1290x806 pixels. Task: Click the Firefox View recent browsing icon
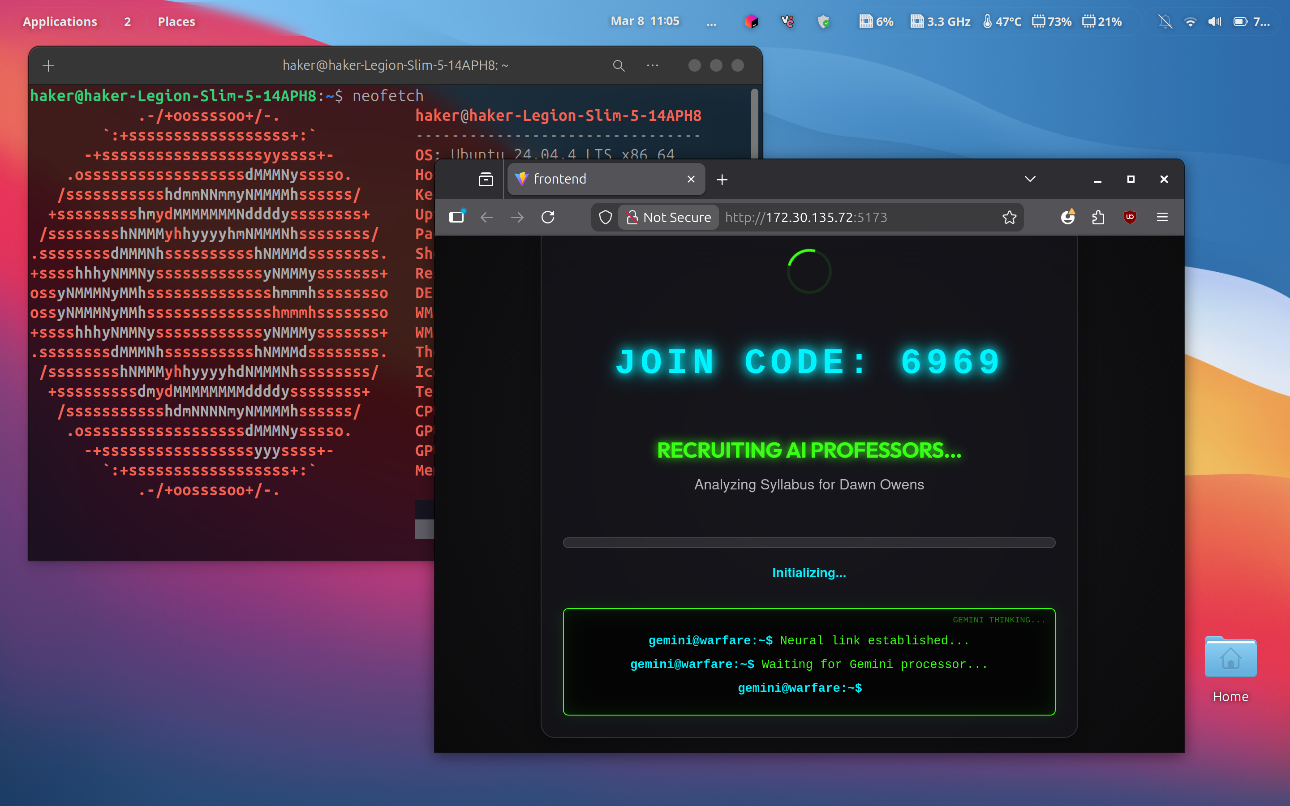(x=486, y=180)
